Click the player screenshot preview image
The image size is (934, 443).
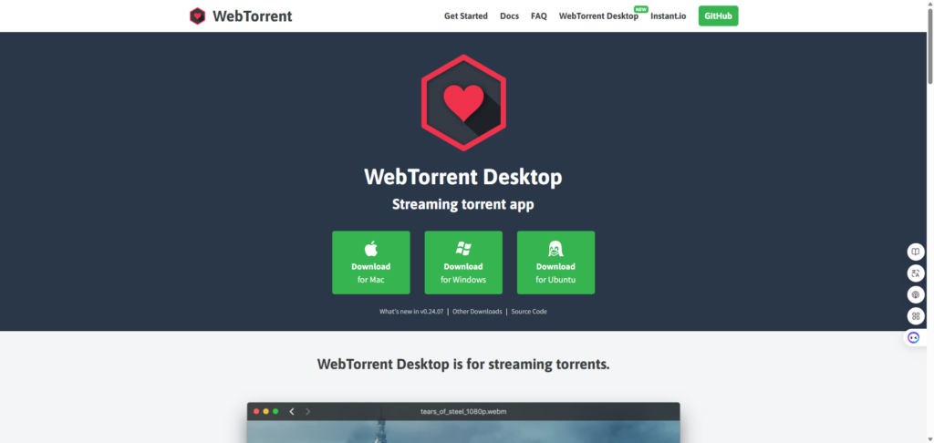pos(463,432)
